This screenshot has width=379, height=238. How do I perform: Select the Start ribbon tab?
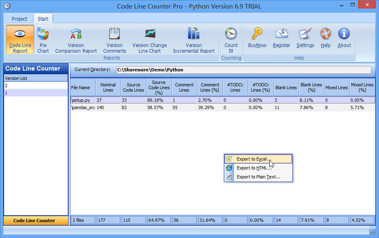coord(43,19)
